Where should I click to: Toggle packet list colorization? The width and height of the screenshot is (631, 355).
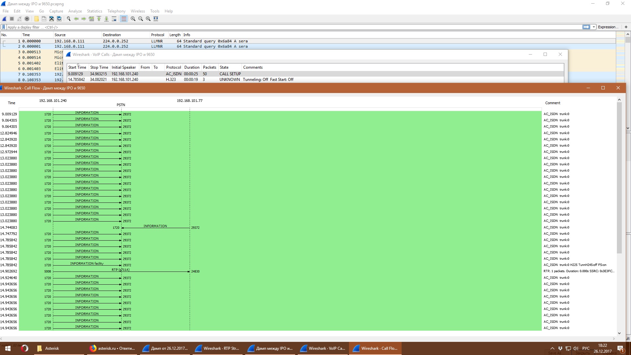124,19
